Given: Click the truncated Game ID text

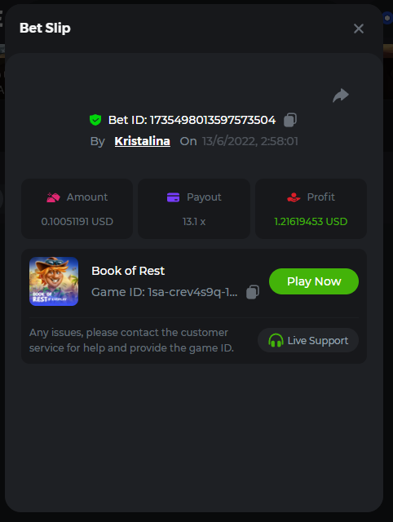Looking at the screenshot, I should (165, 292).
